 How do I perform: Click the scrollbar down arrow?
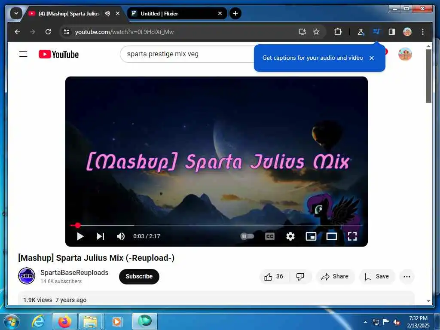click(428, 301)
